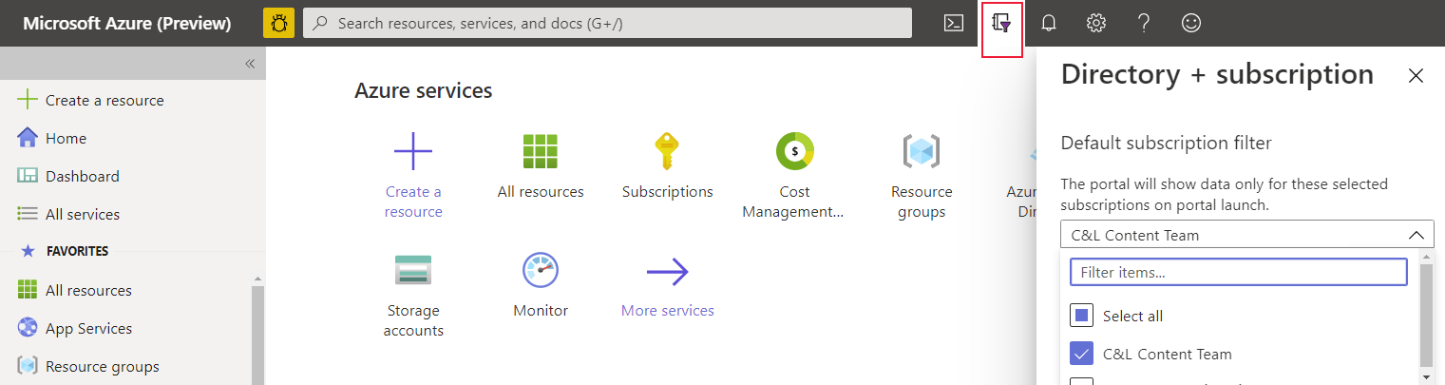The height and width of the screenshot is (385, 1445).
Task: Collapse the left sidebar menu
Action: coord(250,64)
